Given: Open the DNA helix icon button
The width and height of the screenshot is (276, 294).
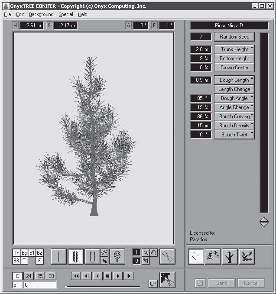Looking at the screenshot, I should [x=167, y=256].
